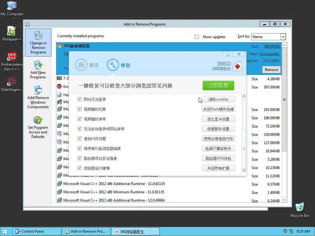Open Add/Remove Windows Components icon
315x236 pixels.
tap(38, 97)
